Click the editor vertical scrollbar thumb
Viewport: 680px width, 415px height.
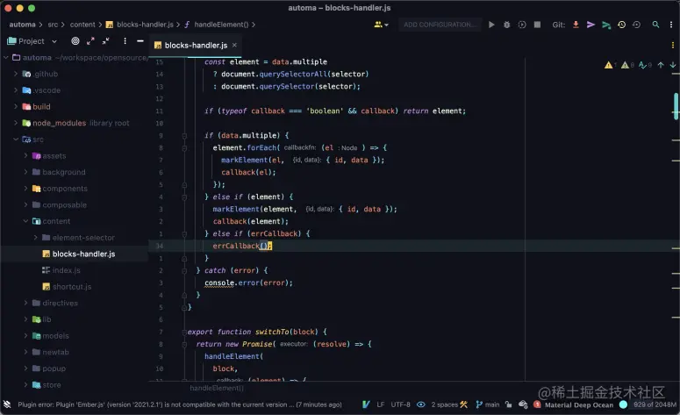click(x=676, y=106)
